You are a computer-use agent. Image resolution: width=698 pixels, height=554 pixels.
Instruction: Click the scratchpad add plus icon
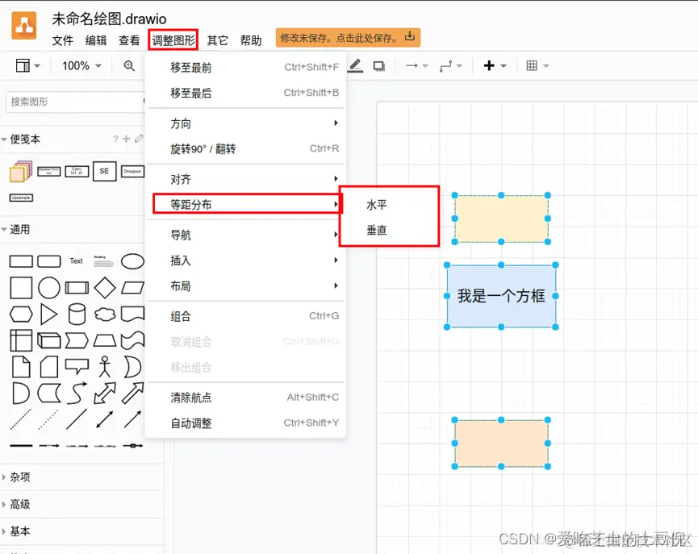click(127, 139)
